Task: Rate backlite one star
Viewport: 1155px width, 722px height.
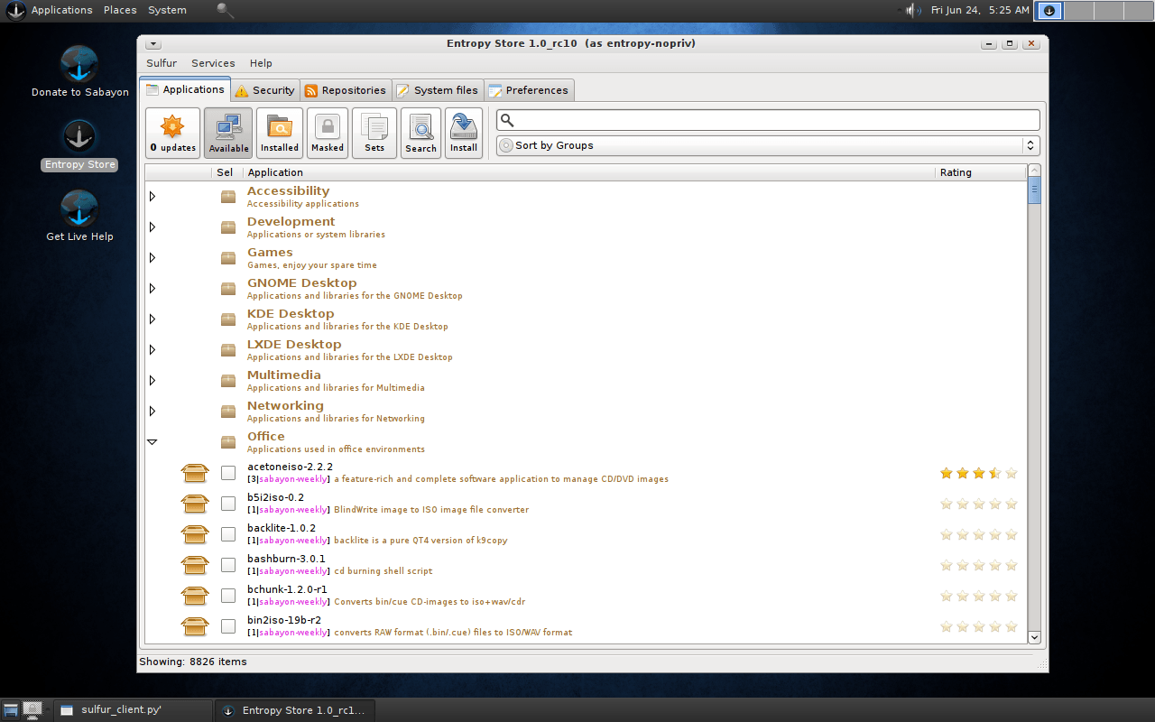Action: tap(946, 534)
